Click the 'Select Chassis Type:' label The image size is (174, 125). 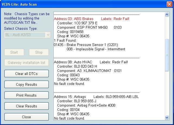click(x=21, y=28)
